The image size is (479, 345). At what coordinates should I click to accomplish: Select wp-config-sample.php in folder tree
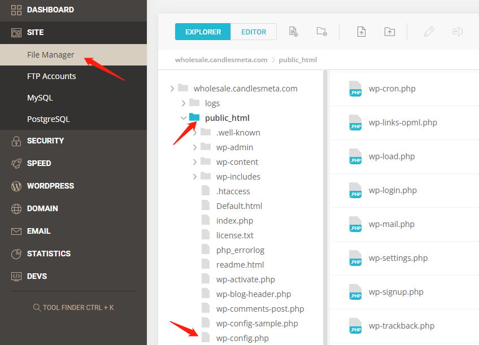tap(257, 324)
